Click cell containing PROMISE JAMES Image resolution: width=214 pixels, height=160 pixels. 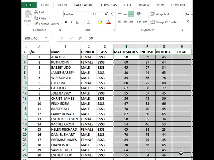(65, 140)
